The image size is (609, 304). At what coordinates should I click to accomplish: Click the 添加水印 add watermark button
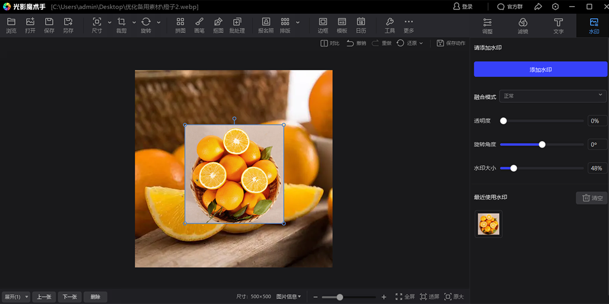coord(540,69)
